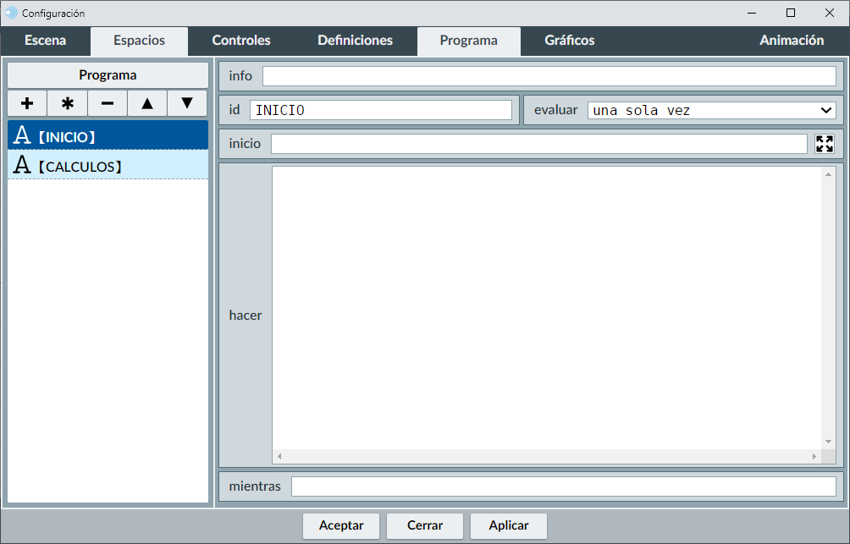Switch to the Escena tab
Viewport: 850px width, 544px height.
(x=45, y=41)
